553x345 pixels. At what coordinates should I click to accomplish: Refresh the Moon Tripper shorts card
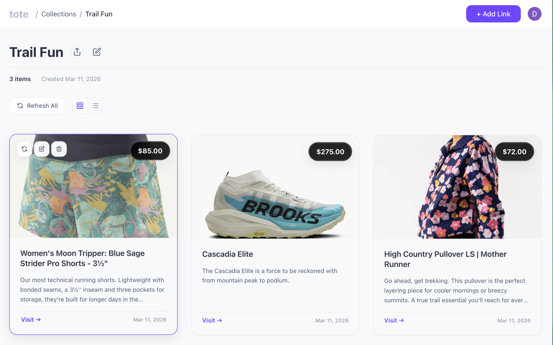click(x=25, y=149)
